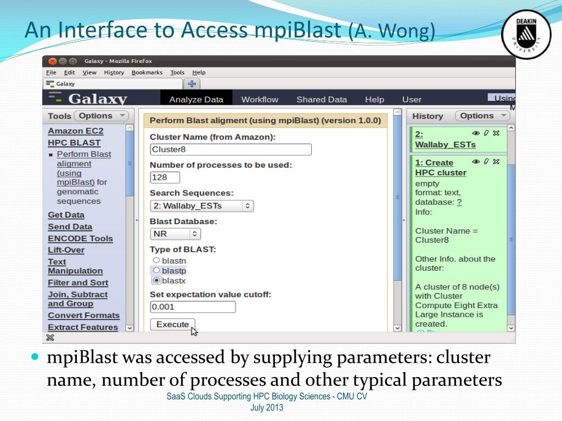Viewport: 562px width, 421px height.
Task: Expand the Get Data tool section
Action: click(66, 215)
